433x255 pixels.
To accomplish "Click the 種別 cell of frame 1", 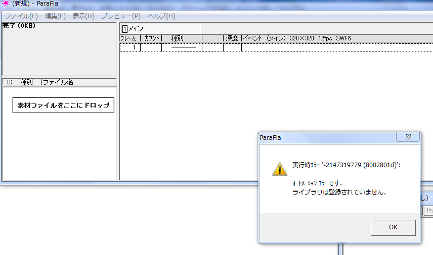I will (x=182, y=47).
